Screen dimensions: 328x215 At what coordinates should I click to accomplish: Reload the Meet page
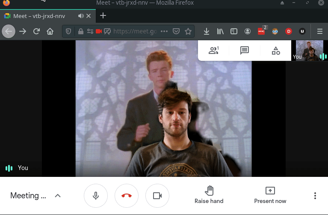pos(36,31)
